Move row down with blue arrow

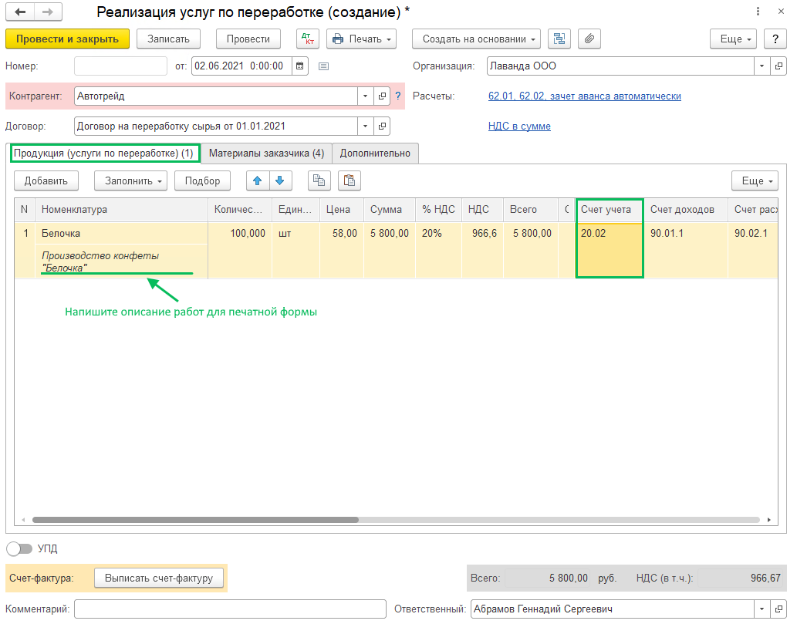coord(280,180)
